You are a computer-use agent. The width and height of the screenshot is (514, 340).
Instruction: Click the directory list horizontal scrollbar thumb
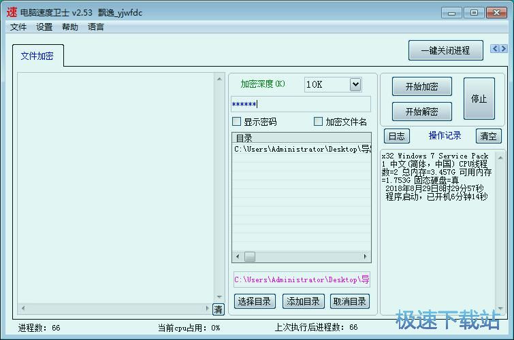click(249, 256)
